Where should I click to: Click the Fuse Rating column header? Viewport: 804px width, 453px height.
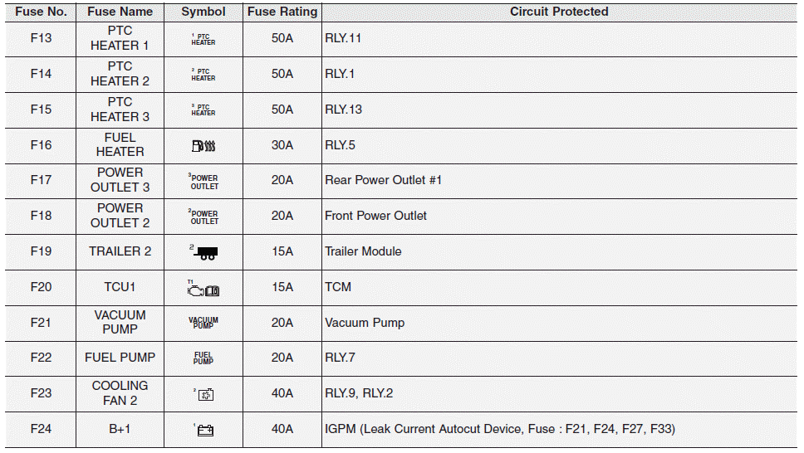pos(282,12)
